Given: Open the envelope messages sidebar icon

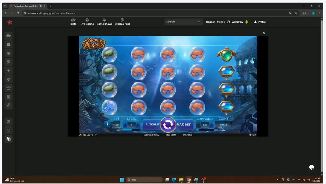Looking at the screenshot, I should click(8, 130).
